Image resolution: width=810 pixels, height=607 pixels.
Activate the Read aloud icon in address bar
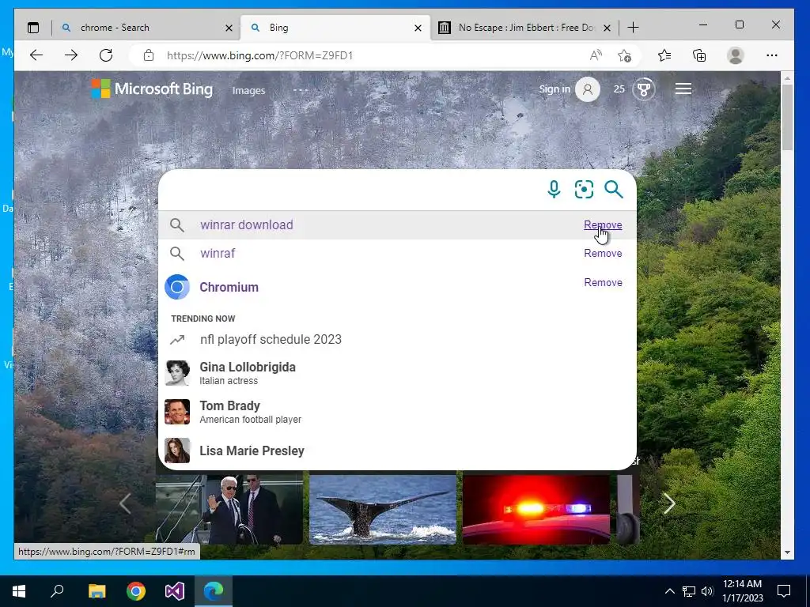(596, 55)
